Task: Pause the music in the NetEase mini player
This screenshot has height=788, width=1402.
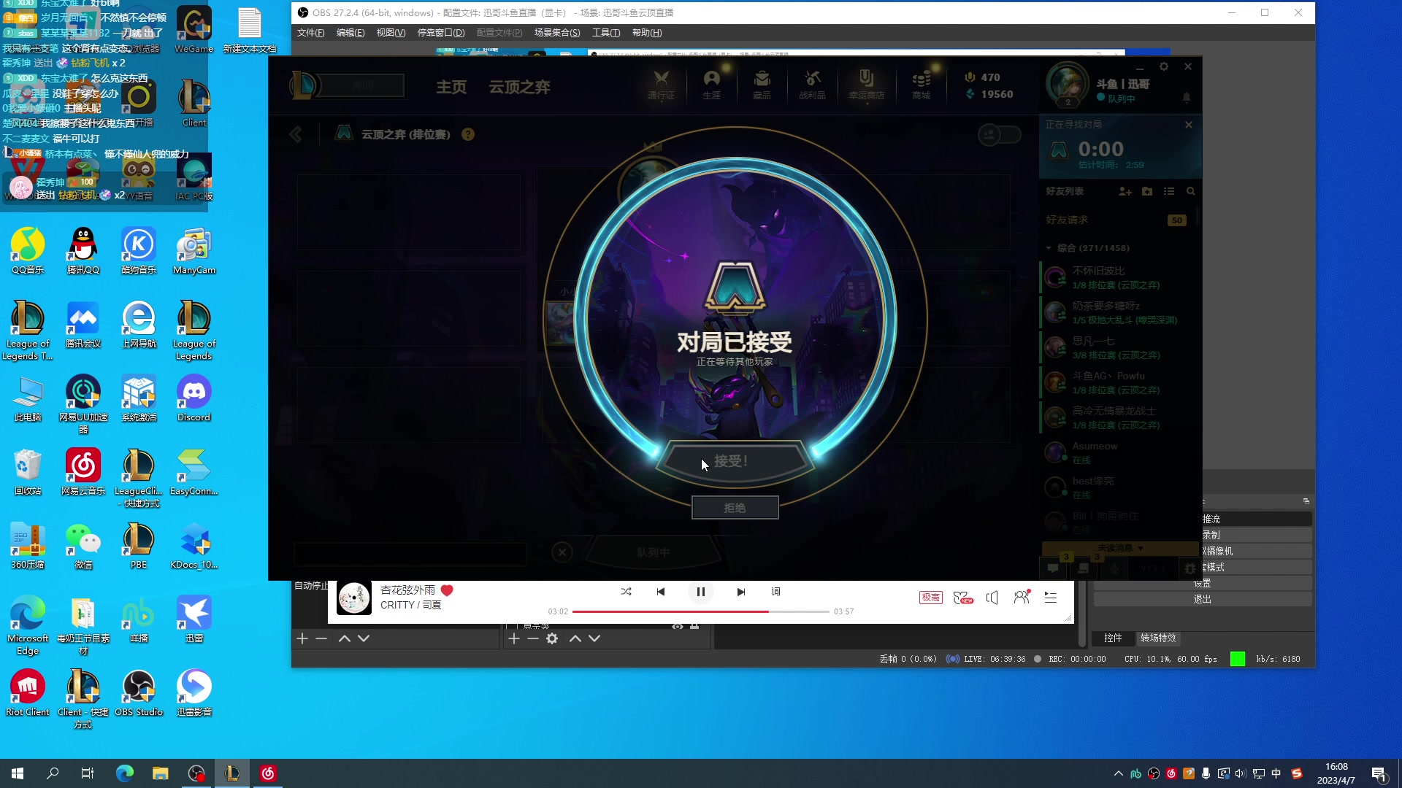Action: tap(700, 592)
